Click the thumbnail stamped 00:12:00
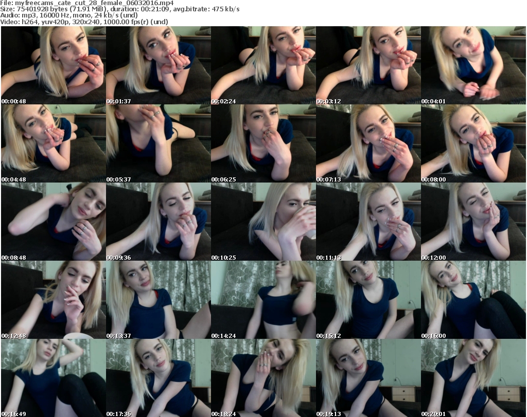 click(x=473, y=222)
